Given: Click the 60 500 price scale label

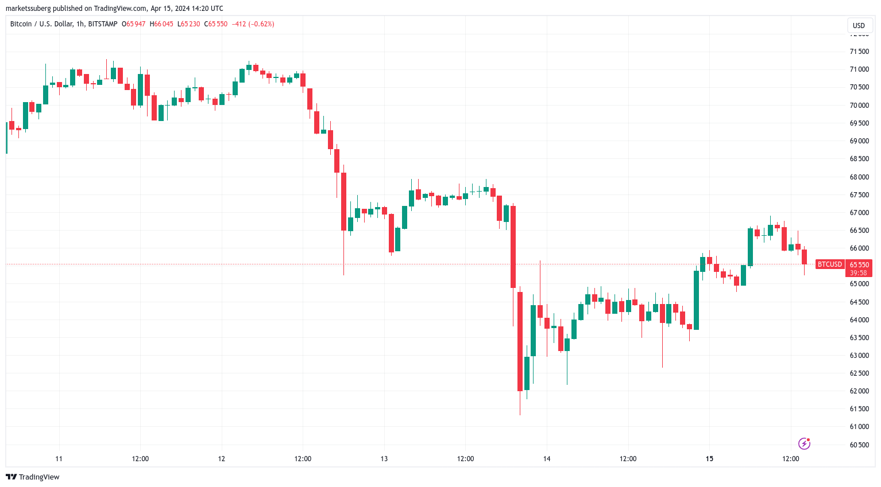Looking at the screenshot, I should tap(859, 445).
